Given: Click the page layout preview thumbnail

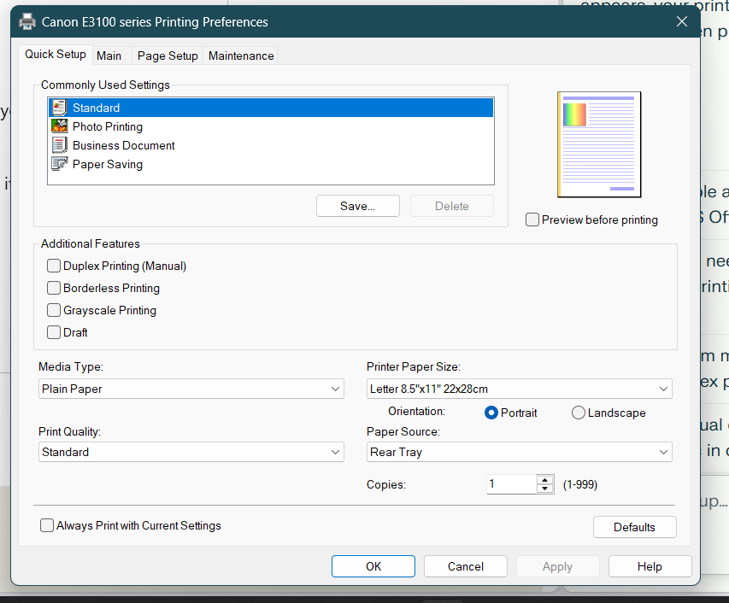Looking at the screenshot, I should [599, 144].
